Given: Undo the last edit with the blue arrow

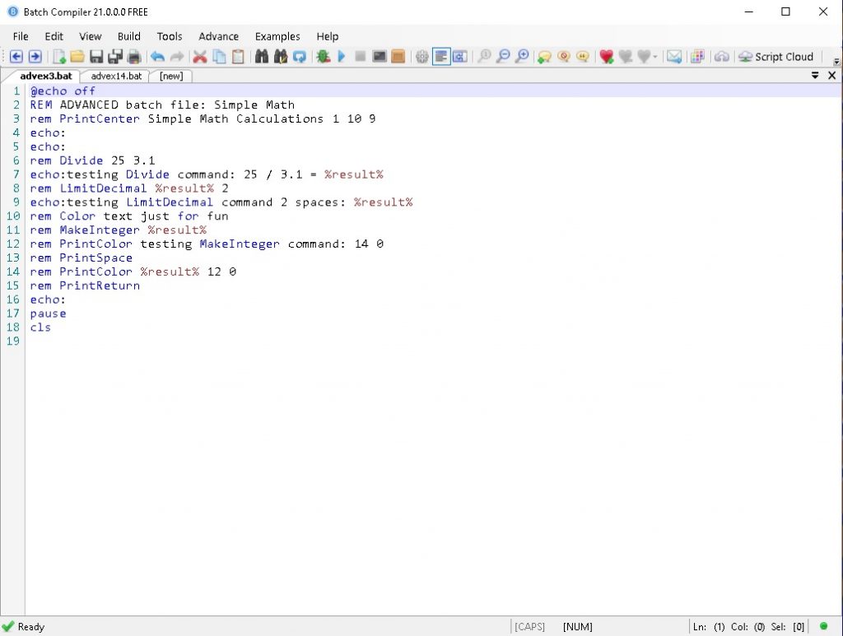Looking at the screenshot, I should pyautogui.click(x=157, y=57).
